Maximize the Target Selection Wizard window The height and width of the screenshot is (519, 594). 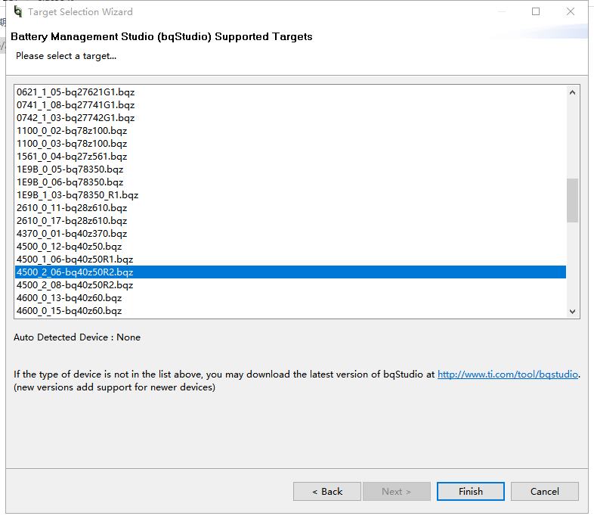536,11
